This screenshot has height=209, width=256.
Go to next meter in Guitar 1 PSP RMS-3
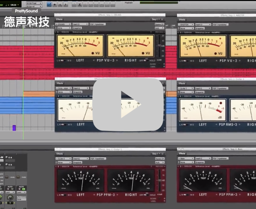[x=240, y=124]
